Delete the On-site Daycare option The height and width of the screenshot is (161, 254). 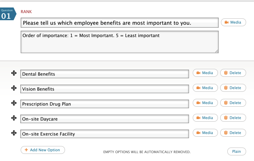point(233,118)
